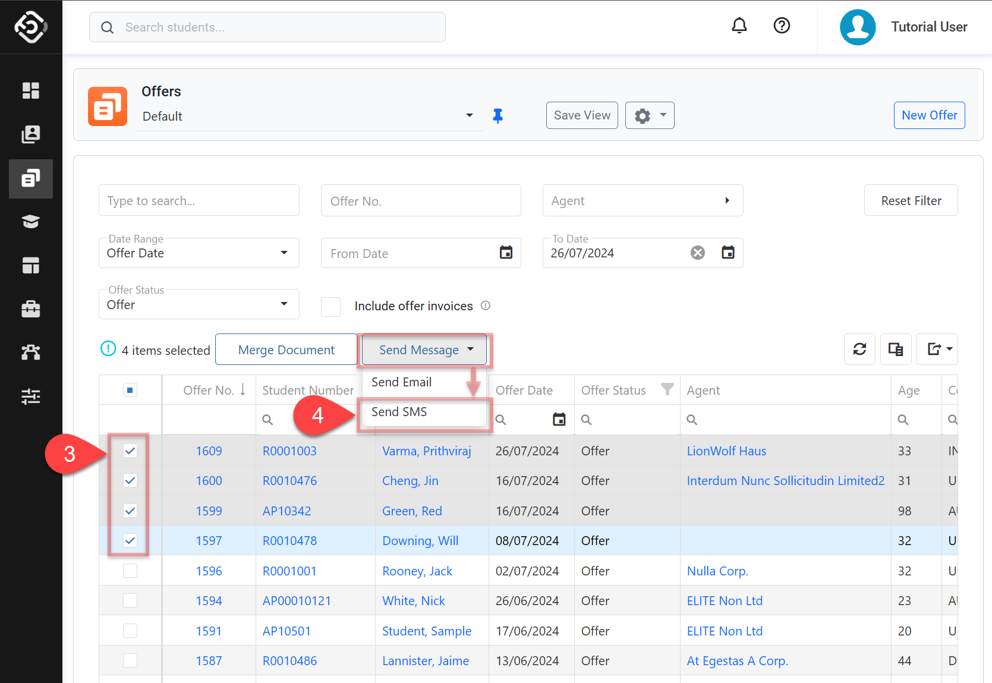This screenshot has height=683, width=992.
Task: Click the Offer Status column filter funnel
Action: point(667,389)
